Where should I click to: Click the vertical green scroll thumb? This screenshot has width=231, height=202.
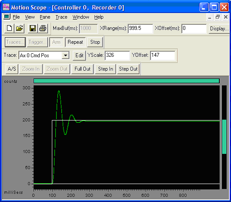[x=224, y=137]
